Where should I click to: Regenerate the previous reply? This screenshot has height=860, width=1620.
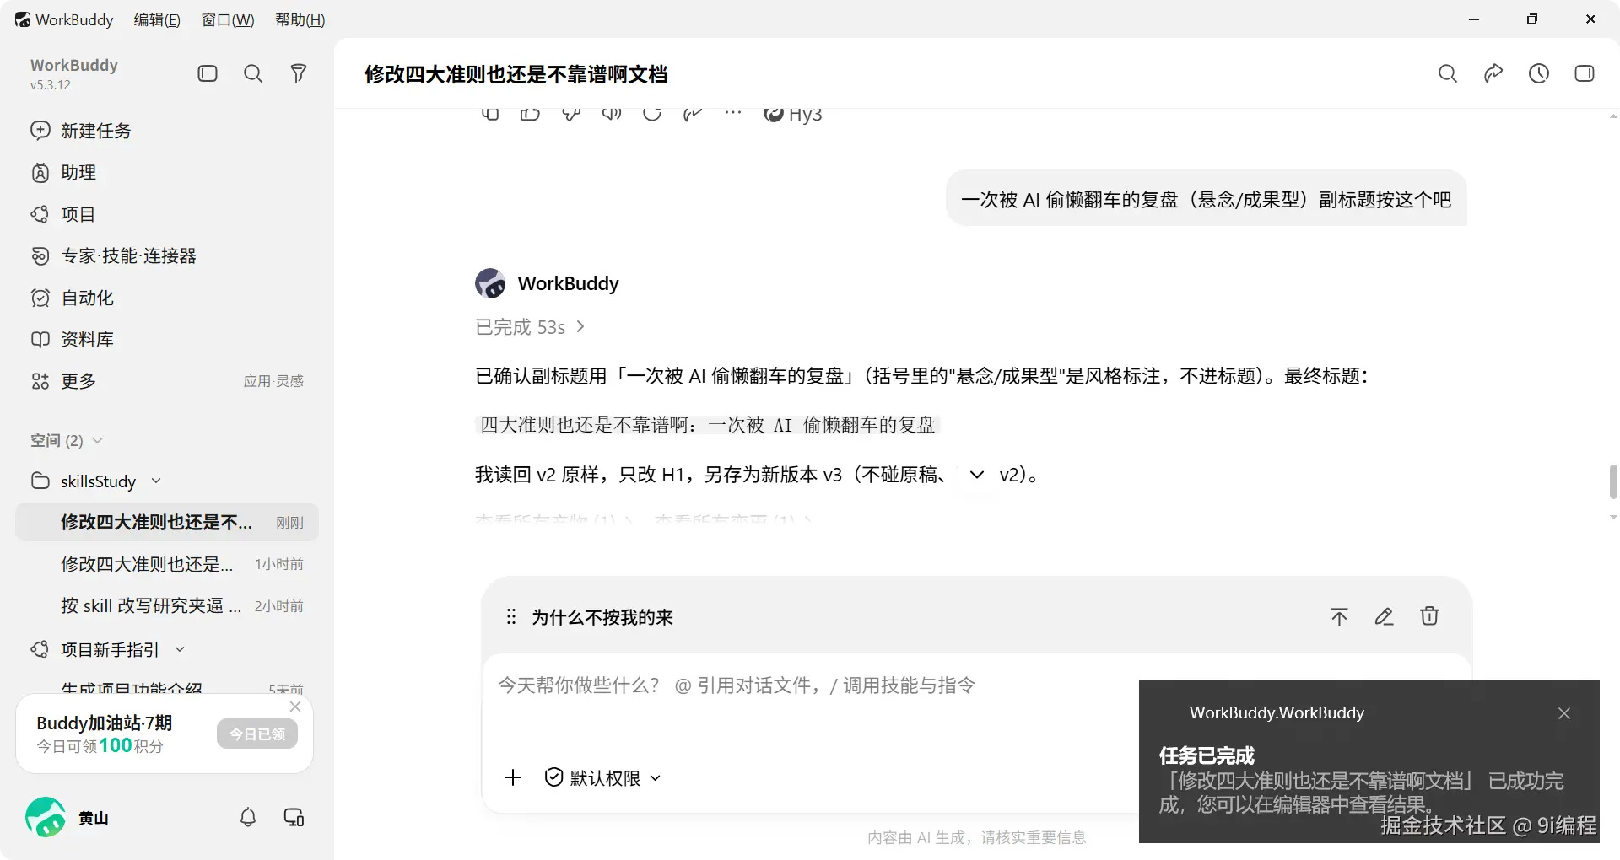pyautogui.click(x=652, y=114)
